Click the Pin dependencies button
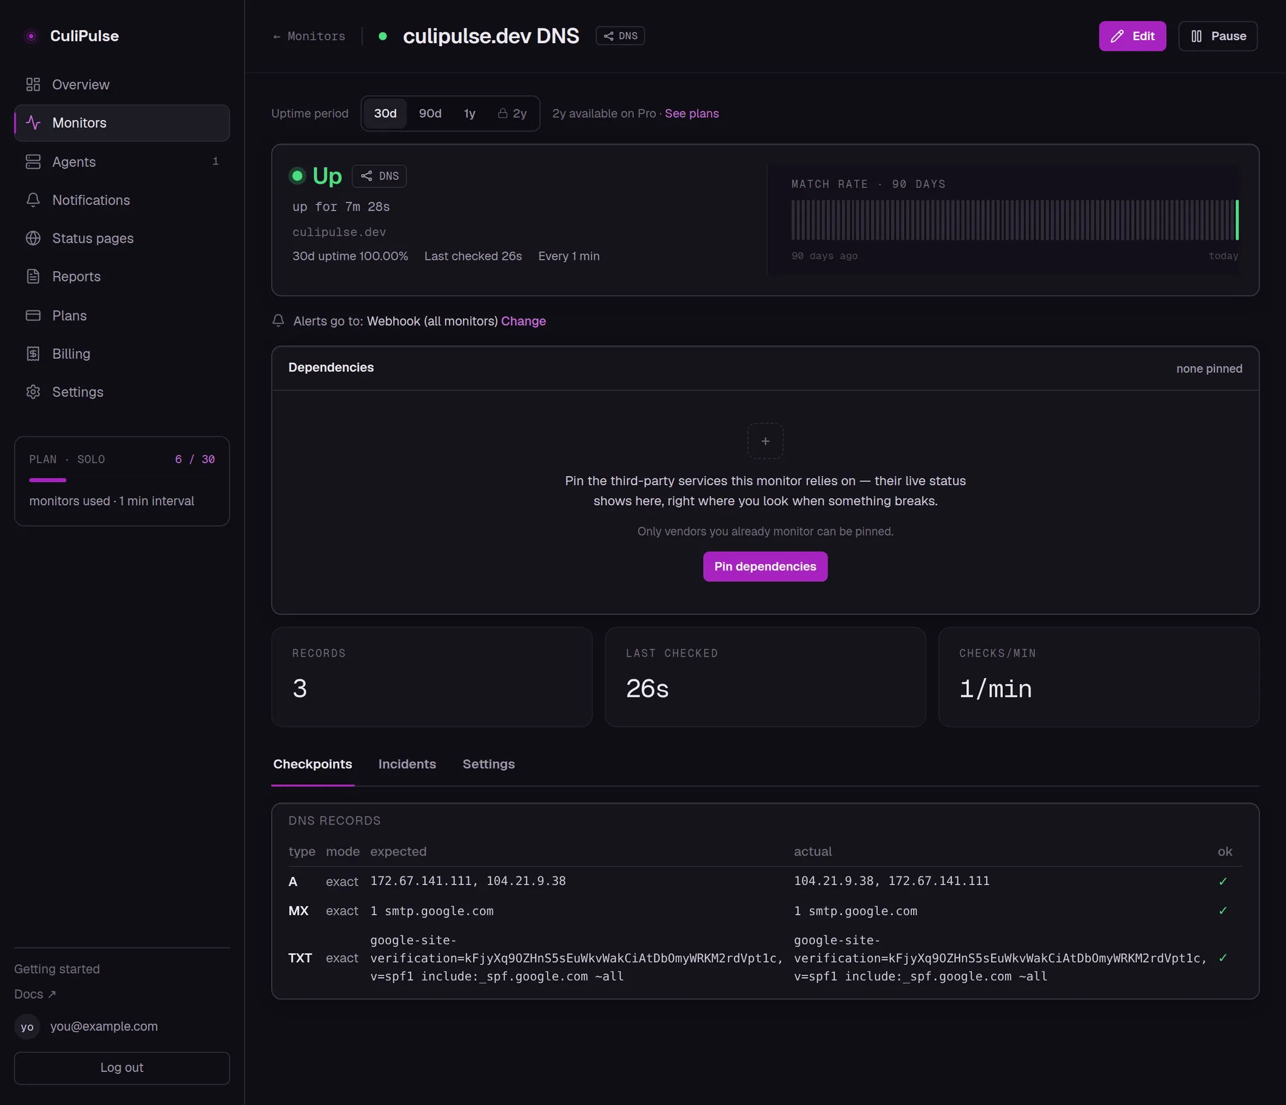This screenshot has height=1105, width=1286. 766,566
